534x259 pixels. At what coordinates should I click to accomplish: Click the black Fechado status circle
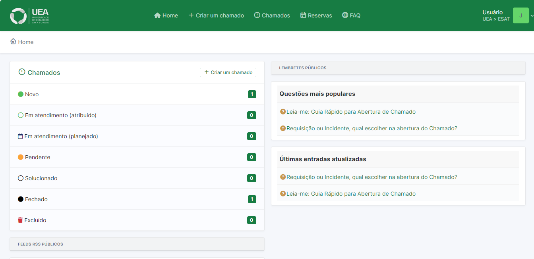[x=21, y=199]
